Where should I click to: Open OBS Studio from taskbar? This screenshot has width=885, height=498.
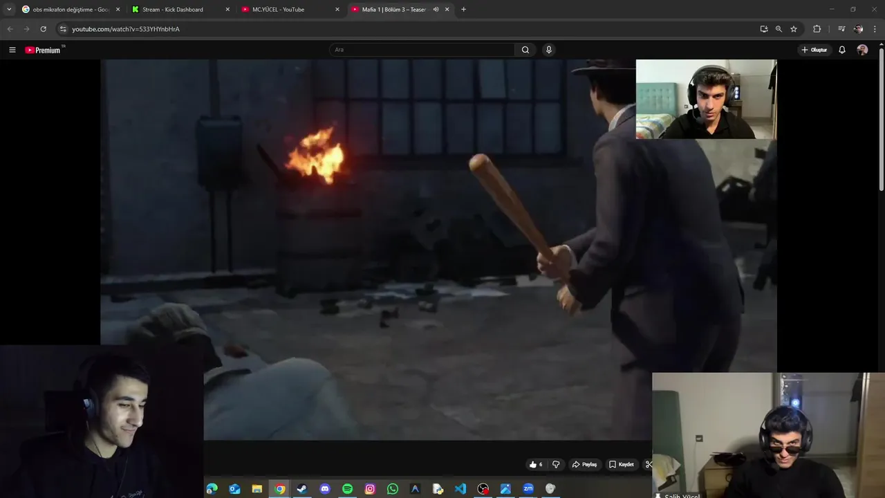tap(483, 489)
